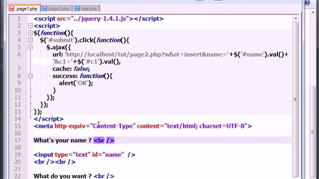
Task: Click the page1.php unsaved file icon
Action: (11, 9)
